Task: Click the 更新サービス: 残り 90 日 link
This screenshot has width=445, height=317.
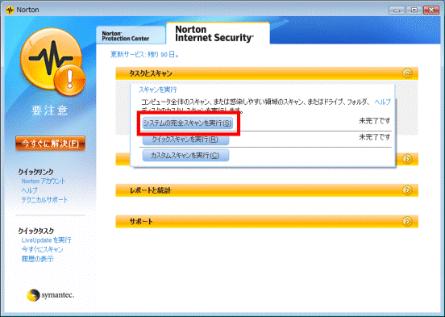Action: point(145,54)
